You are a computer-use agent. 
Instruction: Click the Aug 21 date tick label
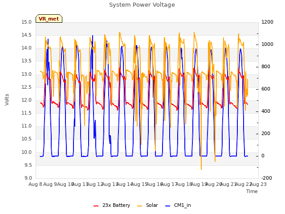click(228, 185)
